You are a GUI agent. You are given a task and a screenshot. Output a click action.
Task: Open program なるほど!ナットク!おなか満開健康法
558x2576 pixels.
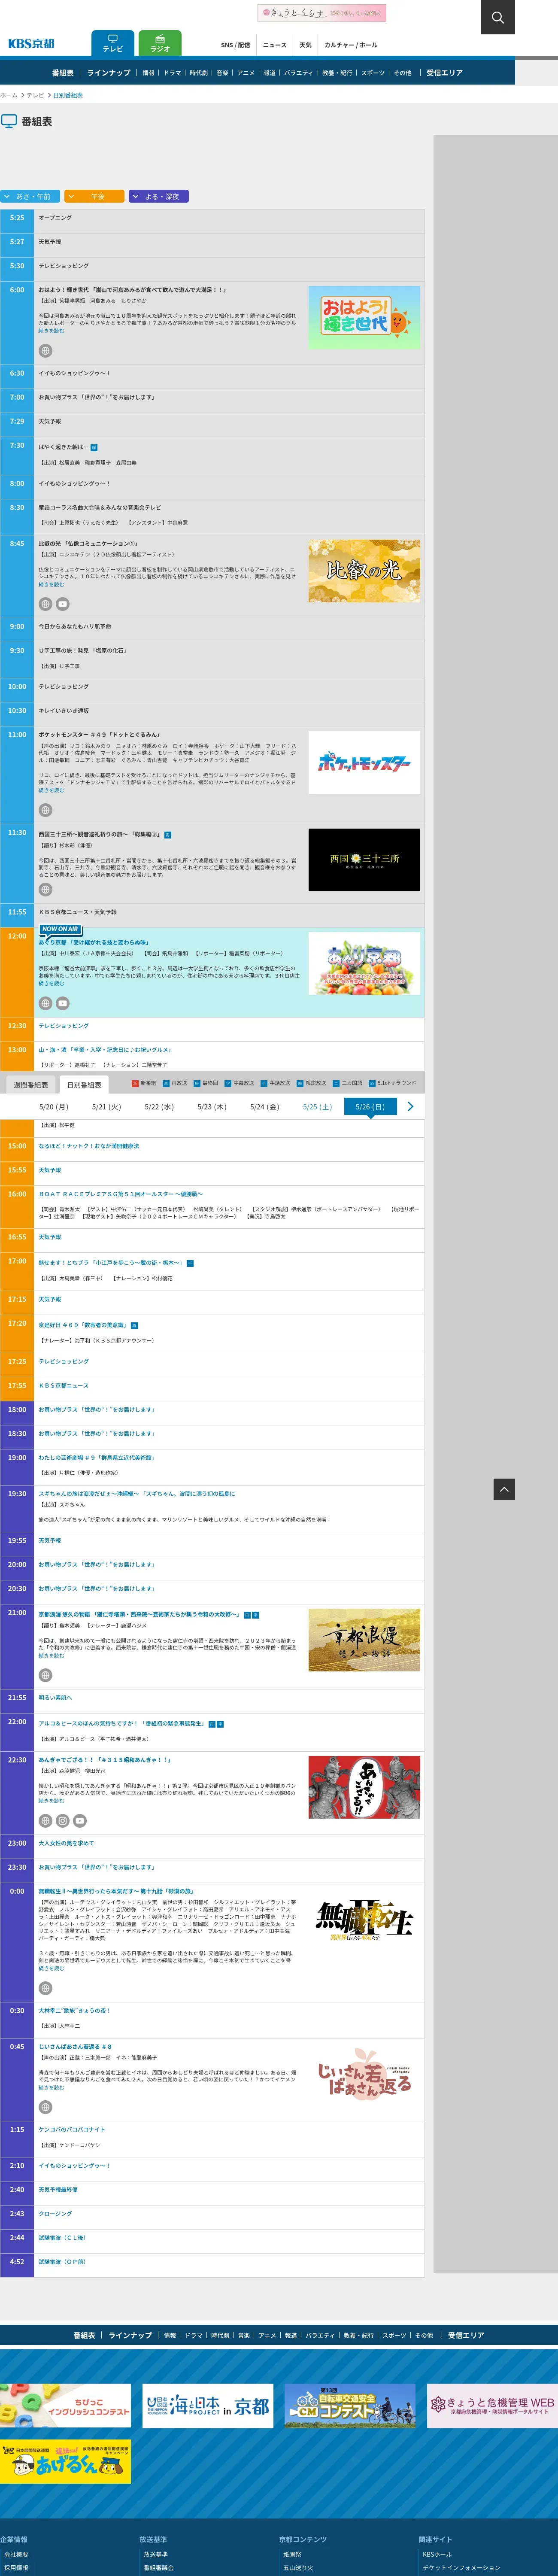pyautogui.click(x=89, y=1146)
